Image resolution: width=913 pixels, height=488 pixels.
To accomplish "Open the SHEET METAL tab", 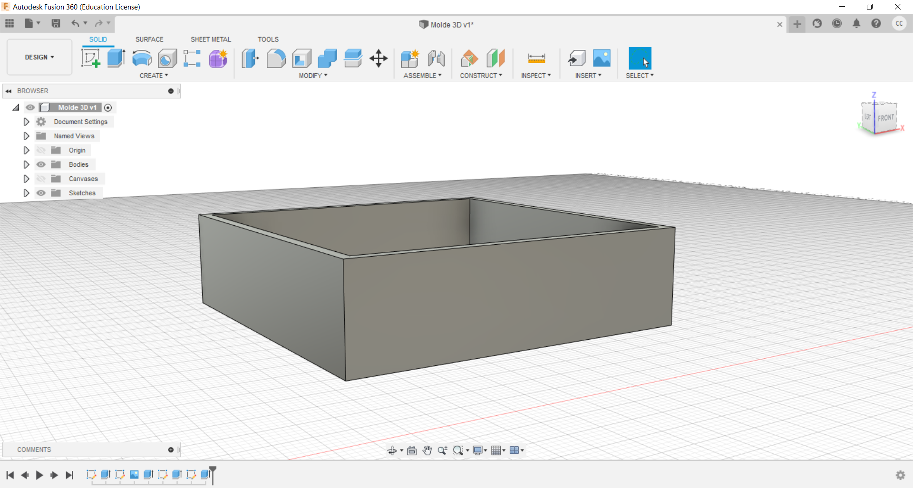I will pyautogui.click(x=211, y=39).
